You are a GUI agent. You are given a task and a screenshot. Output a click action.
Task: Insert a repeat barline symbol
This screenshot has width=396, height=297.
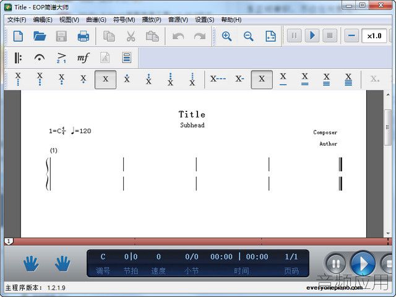[x=18, y=58]
